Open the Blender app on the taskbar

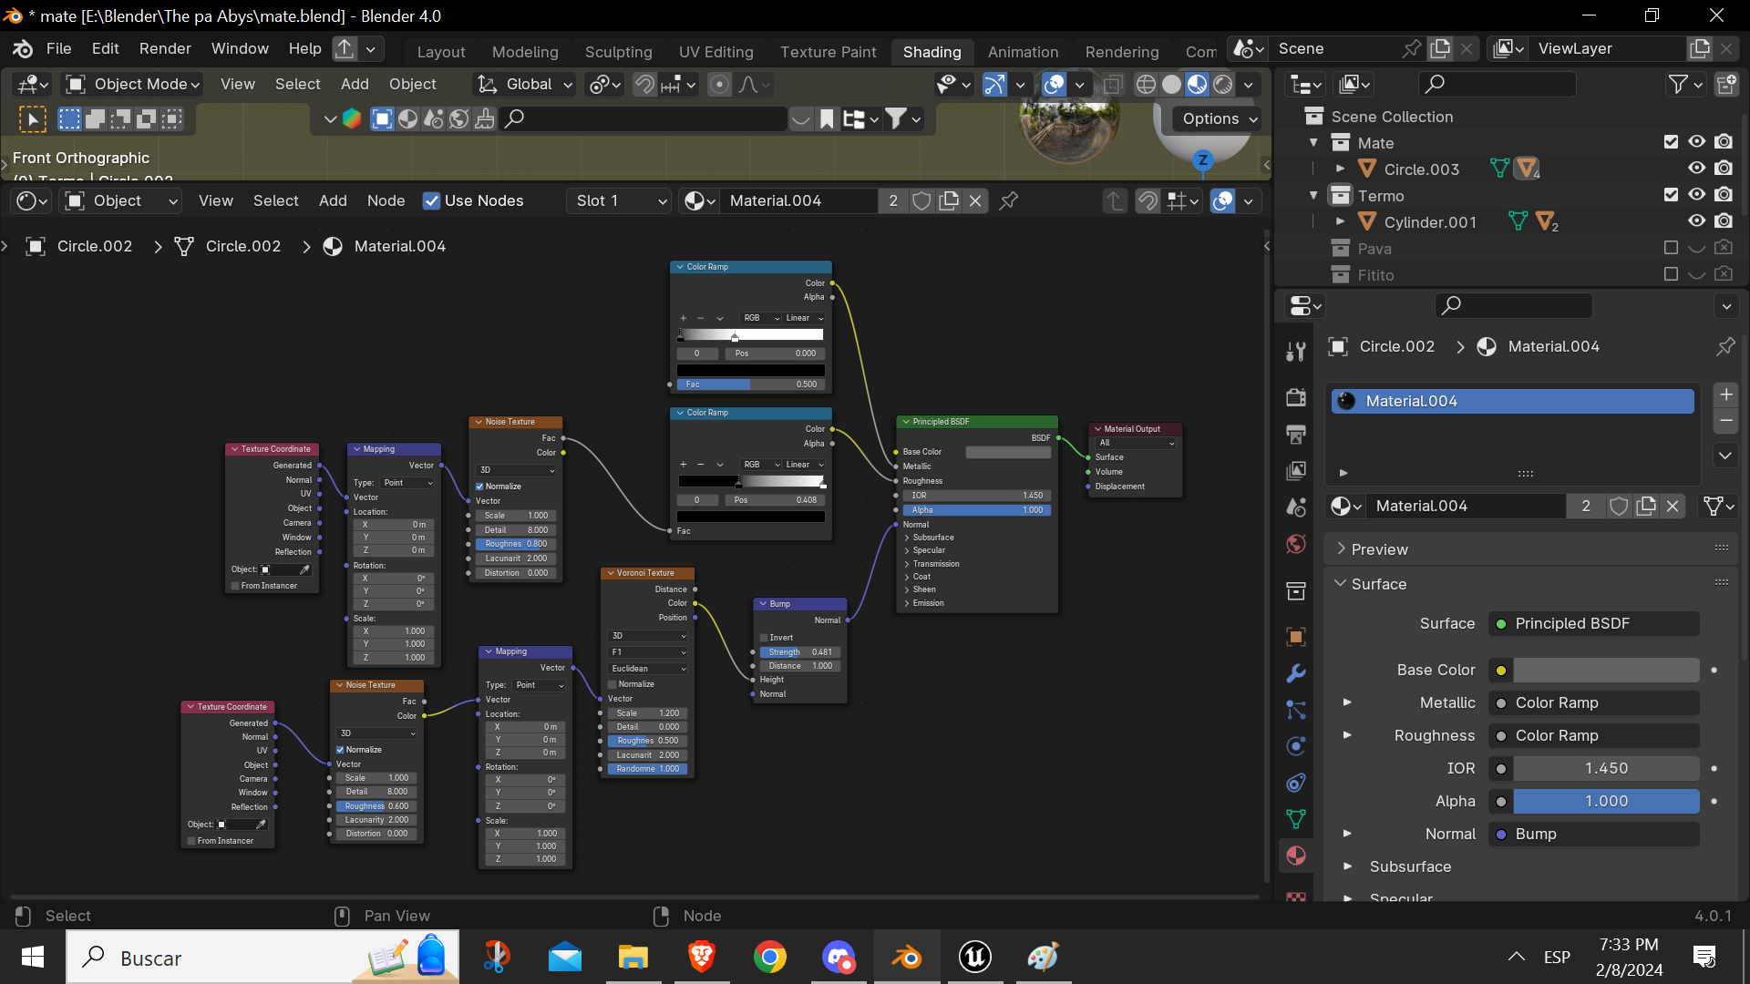coord(907,958)
